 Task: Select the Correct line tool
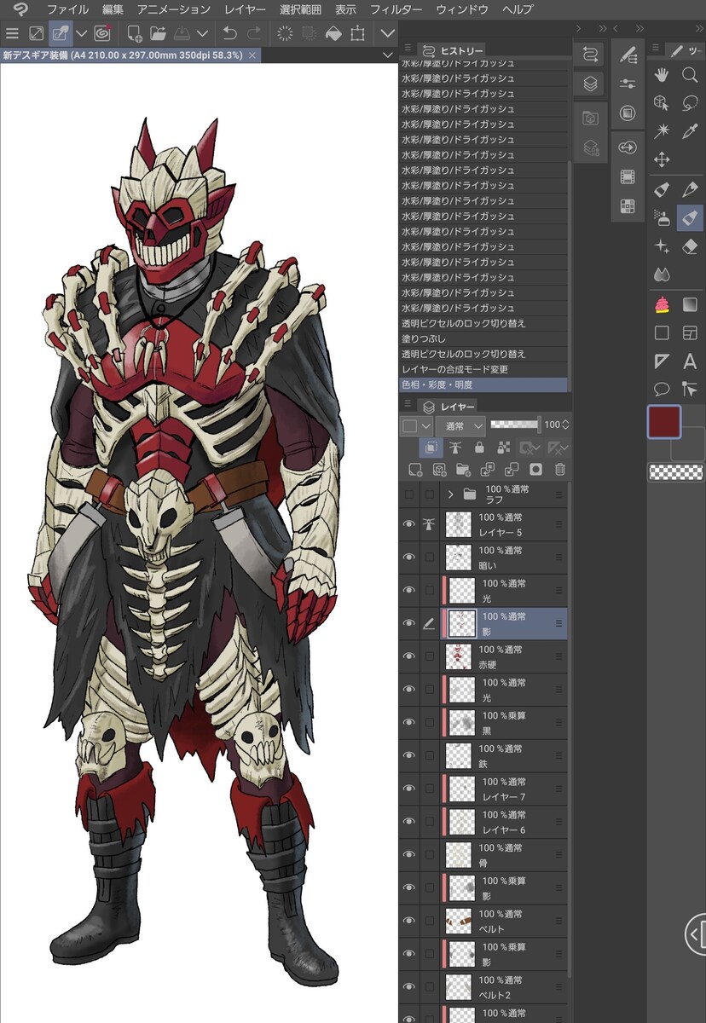point(690,390)
